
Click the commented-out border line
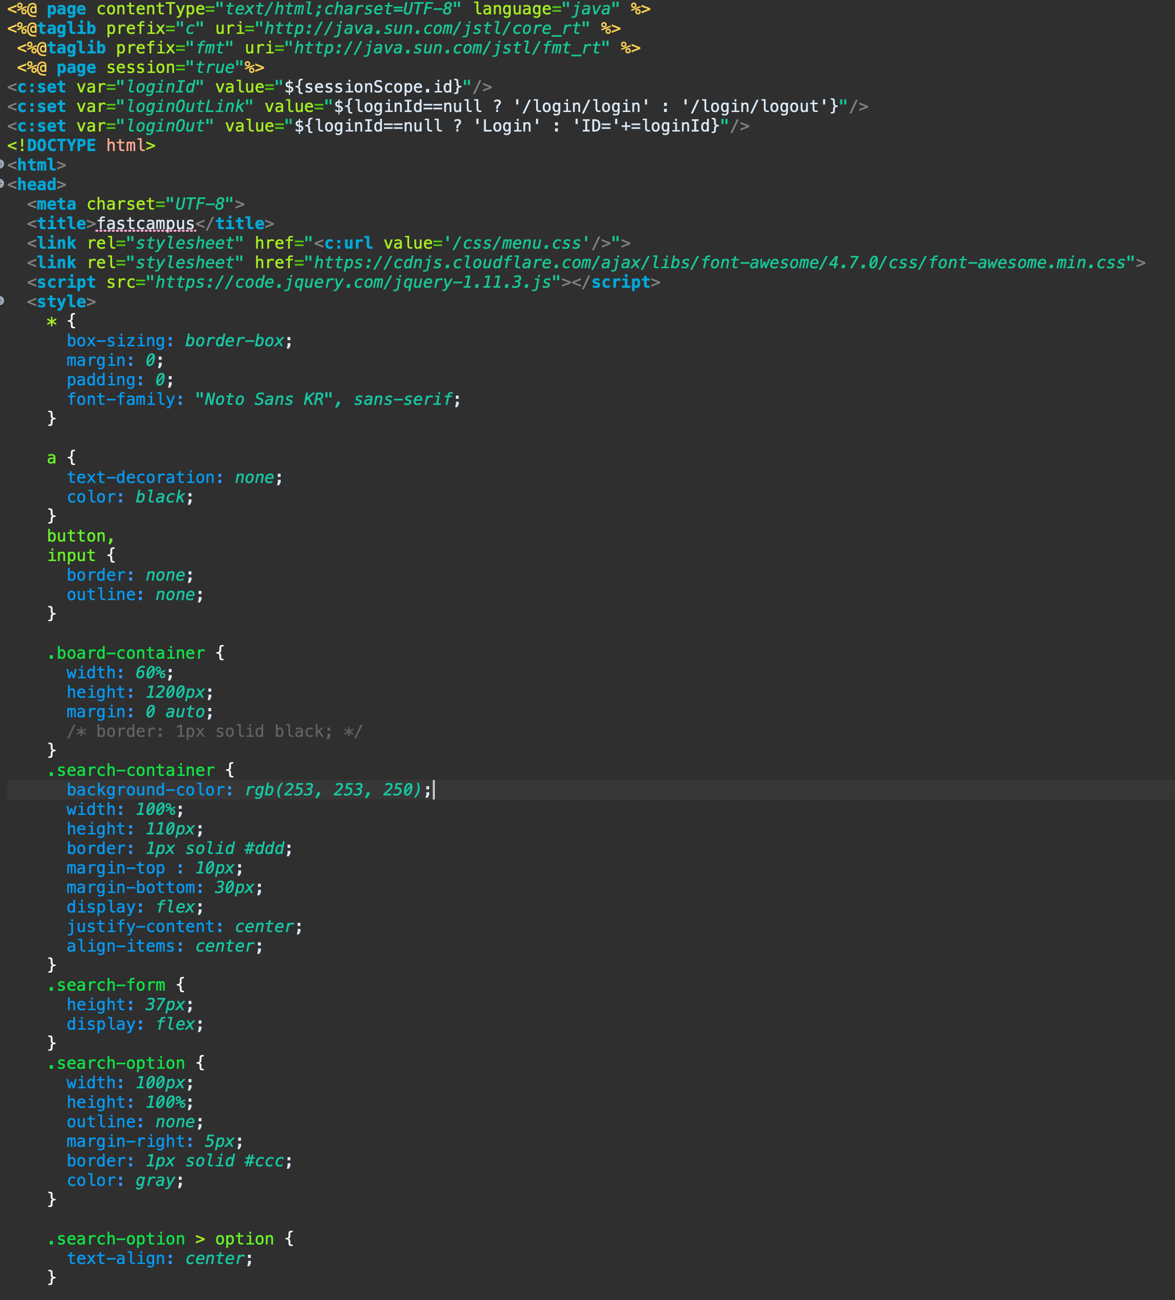[214, 731]
